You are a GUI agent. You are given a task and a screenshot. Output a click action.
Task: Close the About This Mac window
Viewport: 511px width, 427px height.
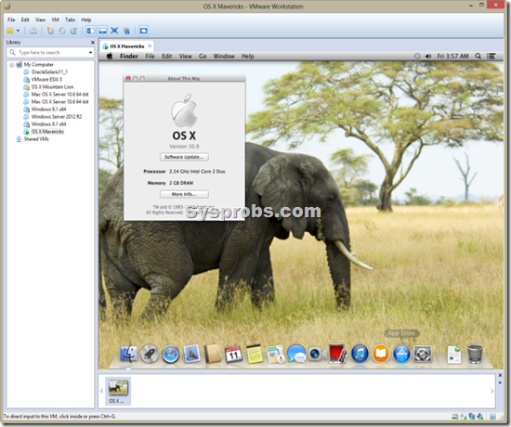click(x=128, y=78)
